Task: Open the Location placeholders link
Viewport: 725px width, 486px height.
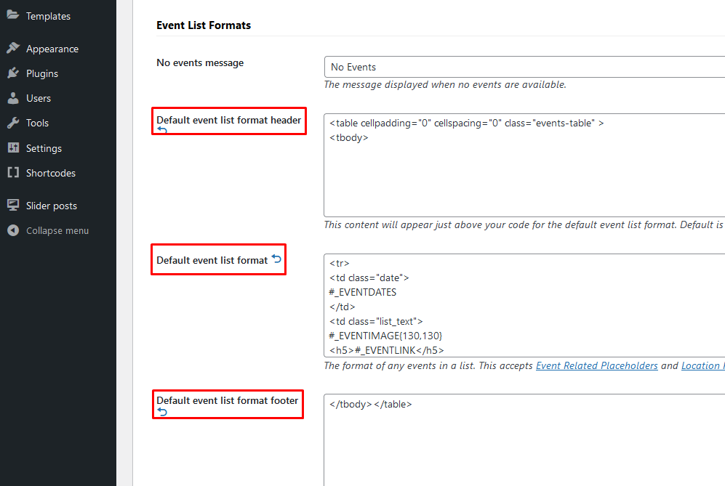Action: pos(702,365)
